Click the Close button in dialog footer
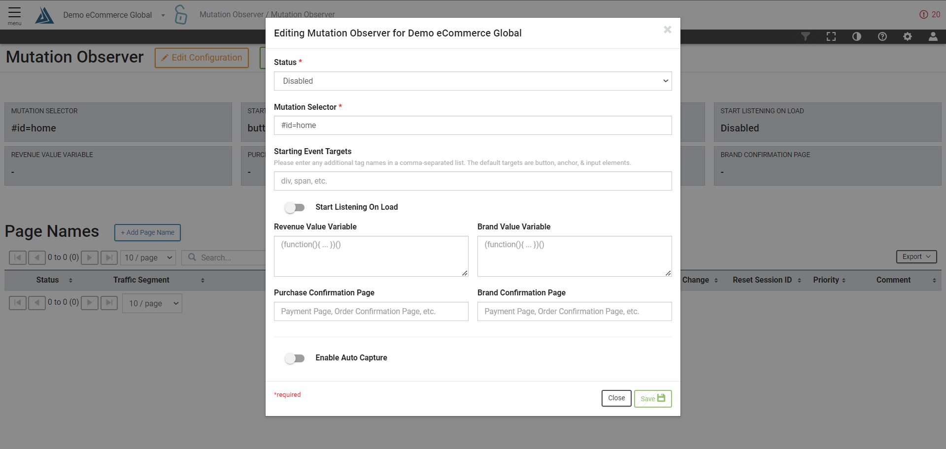946x449 pixels. click(x=616, y=398)
